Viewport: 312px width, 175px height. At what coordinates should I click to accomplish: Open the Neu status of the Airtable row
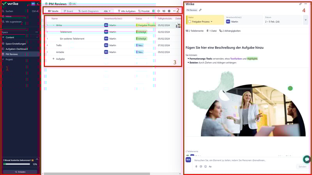tap(139, 52)
